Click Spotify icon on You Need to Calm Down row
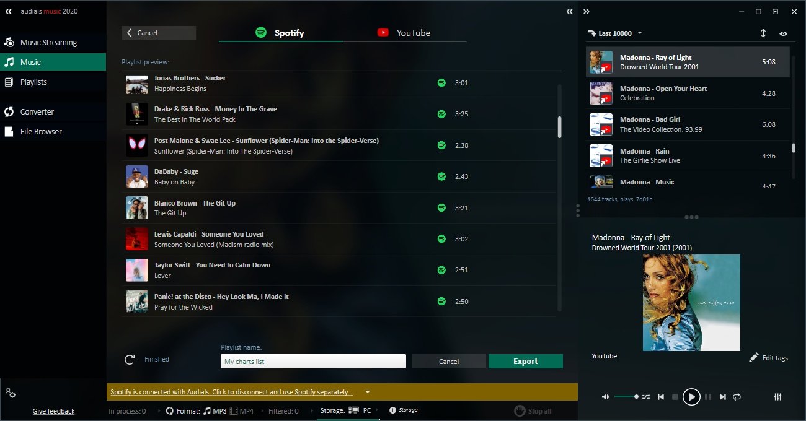The height and width of the screenshot is (421, 806). point(441,270)
